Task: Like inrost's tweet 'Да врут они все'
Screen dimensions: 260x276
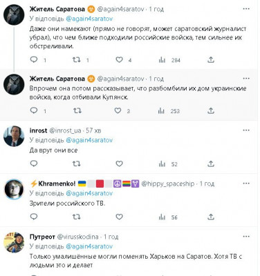Action: pyautogui.click(x=119, y=164)
